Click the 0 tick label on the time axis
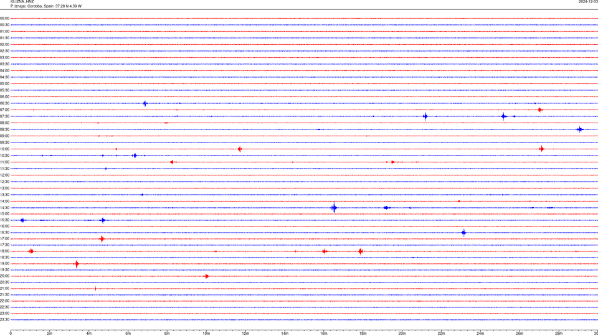The width and height of the screenshot is (598, 336). (11, 334)
